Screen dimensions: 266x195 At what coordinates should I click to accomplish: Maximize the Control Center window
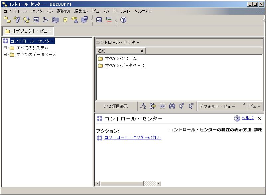pyautogui.click(x=255, y=4)
